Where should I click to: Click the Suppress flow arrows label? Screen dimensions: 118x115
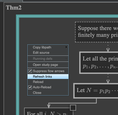tap(49, 71)
